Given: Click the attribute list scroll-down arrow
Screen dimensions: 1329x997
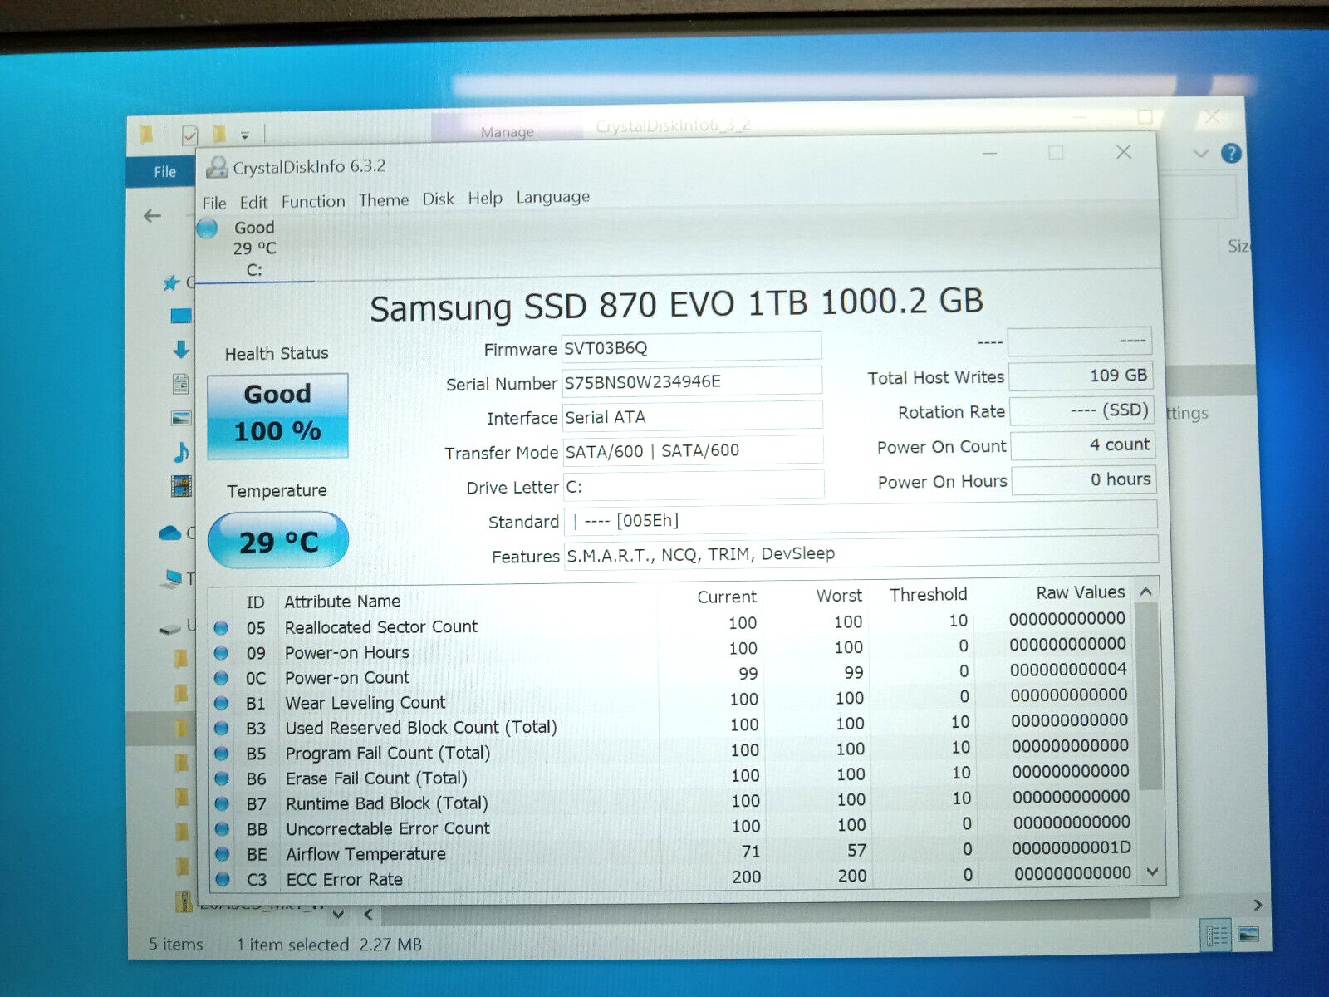Looking at the screenshot, I should coord(1152,872).
